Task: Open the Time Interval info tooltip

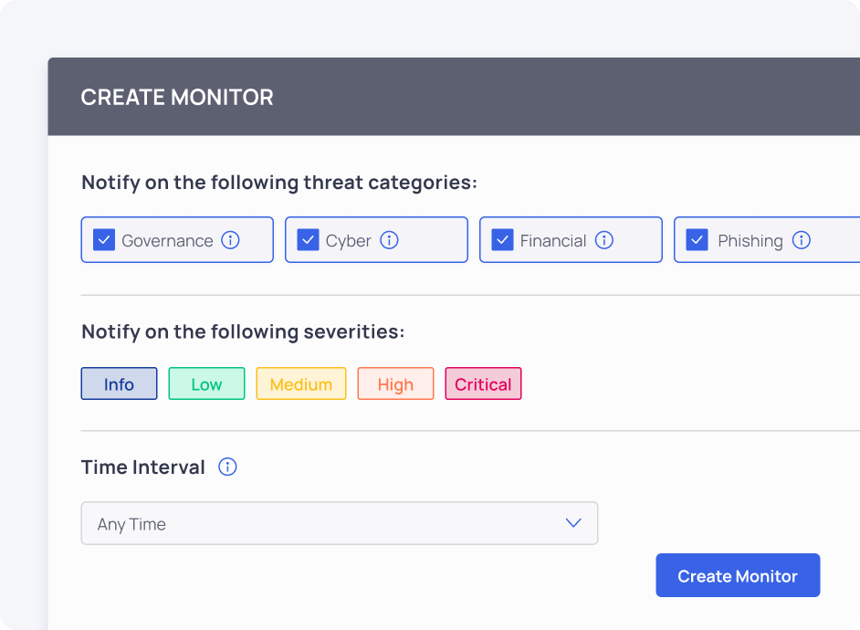Action: tap(227, 467)
